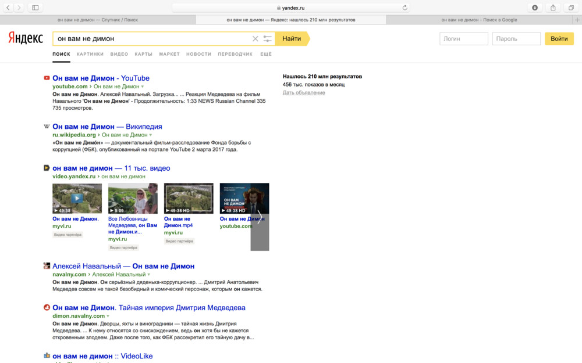
Task: Select the ПОИСК search category
Action: (61, 54)
